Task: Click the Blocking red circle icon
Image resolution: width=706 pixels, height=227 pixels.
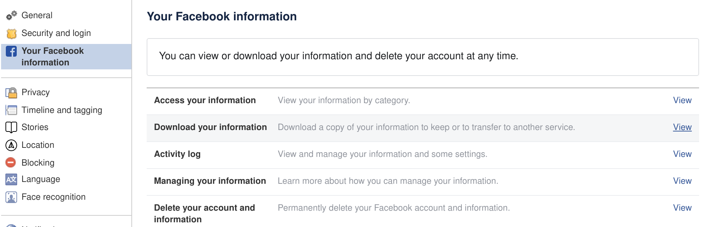Action: 11,162
